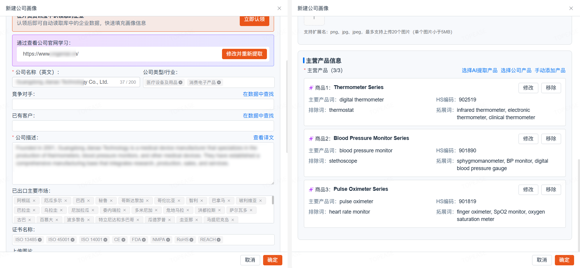
Task: Remove 巴西 market tag
Action: tap(88, 201)
